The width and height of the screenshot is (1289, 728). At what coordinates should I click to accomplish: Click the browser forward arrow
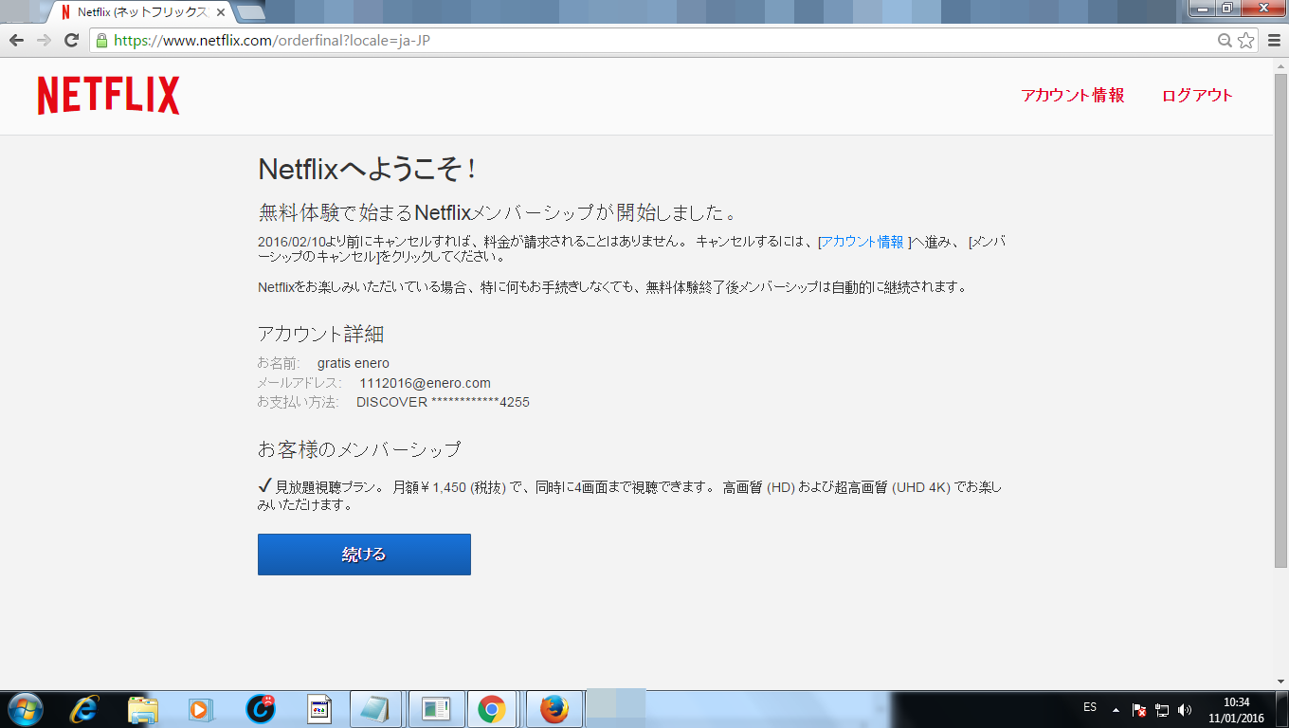coord(44,40)
